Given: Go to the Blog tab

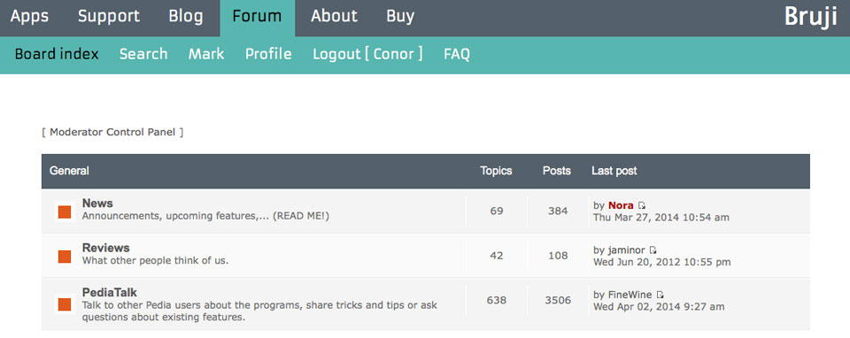Looking at the screenshot, I should 185,16.
